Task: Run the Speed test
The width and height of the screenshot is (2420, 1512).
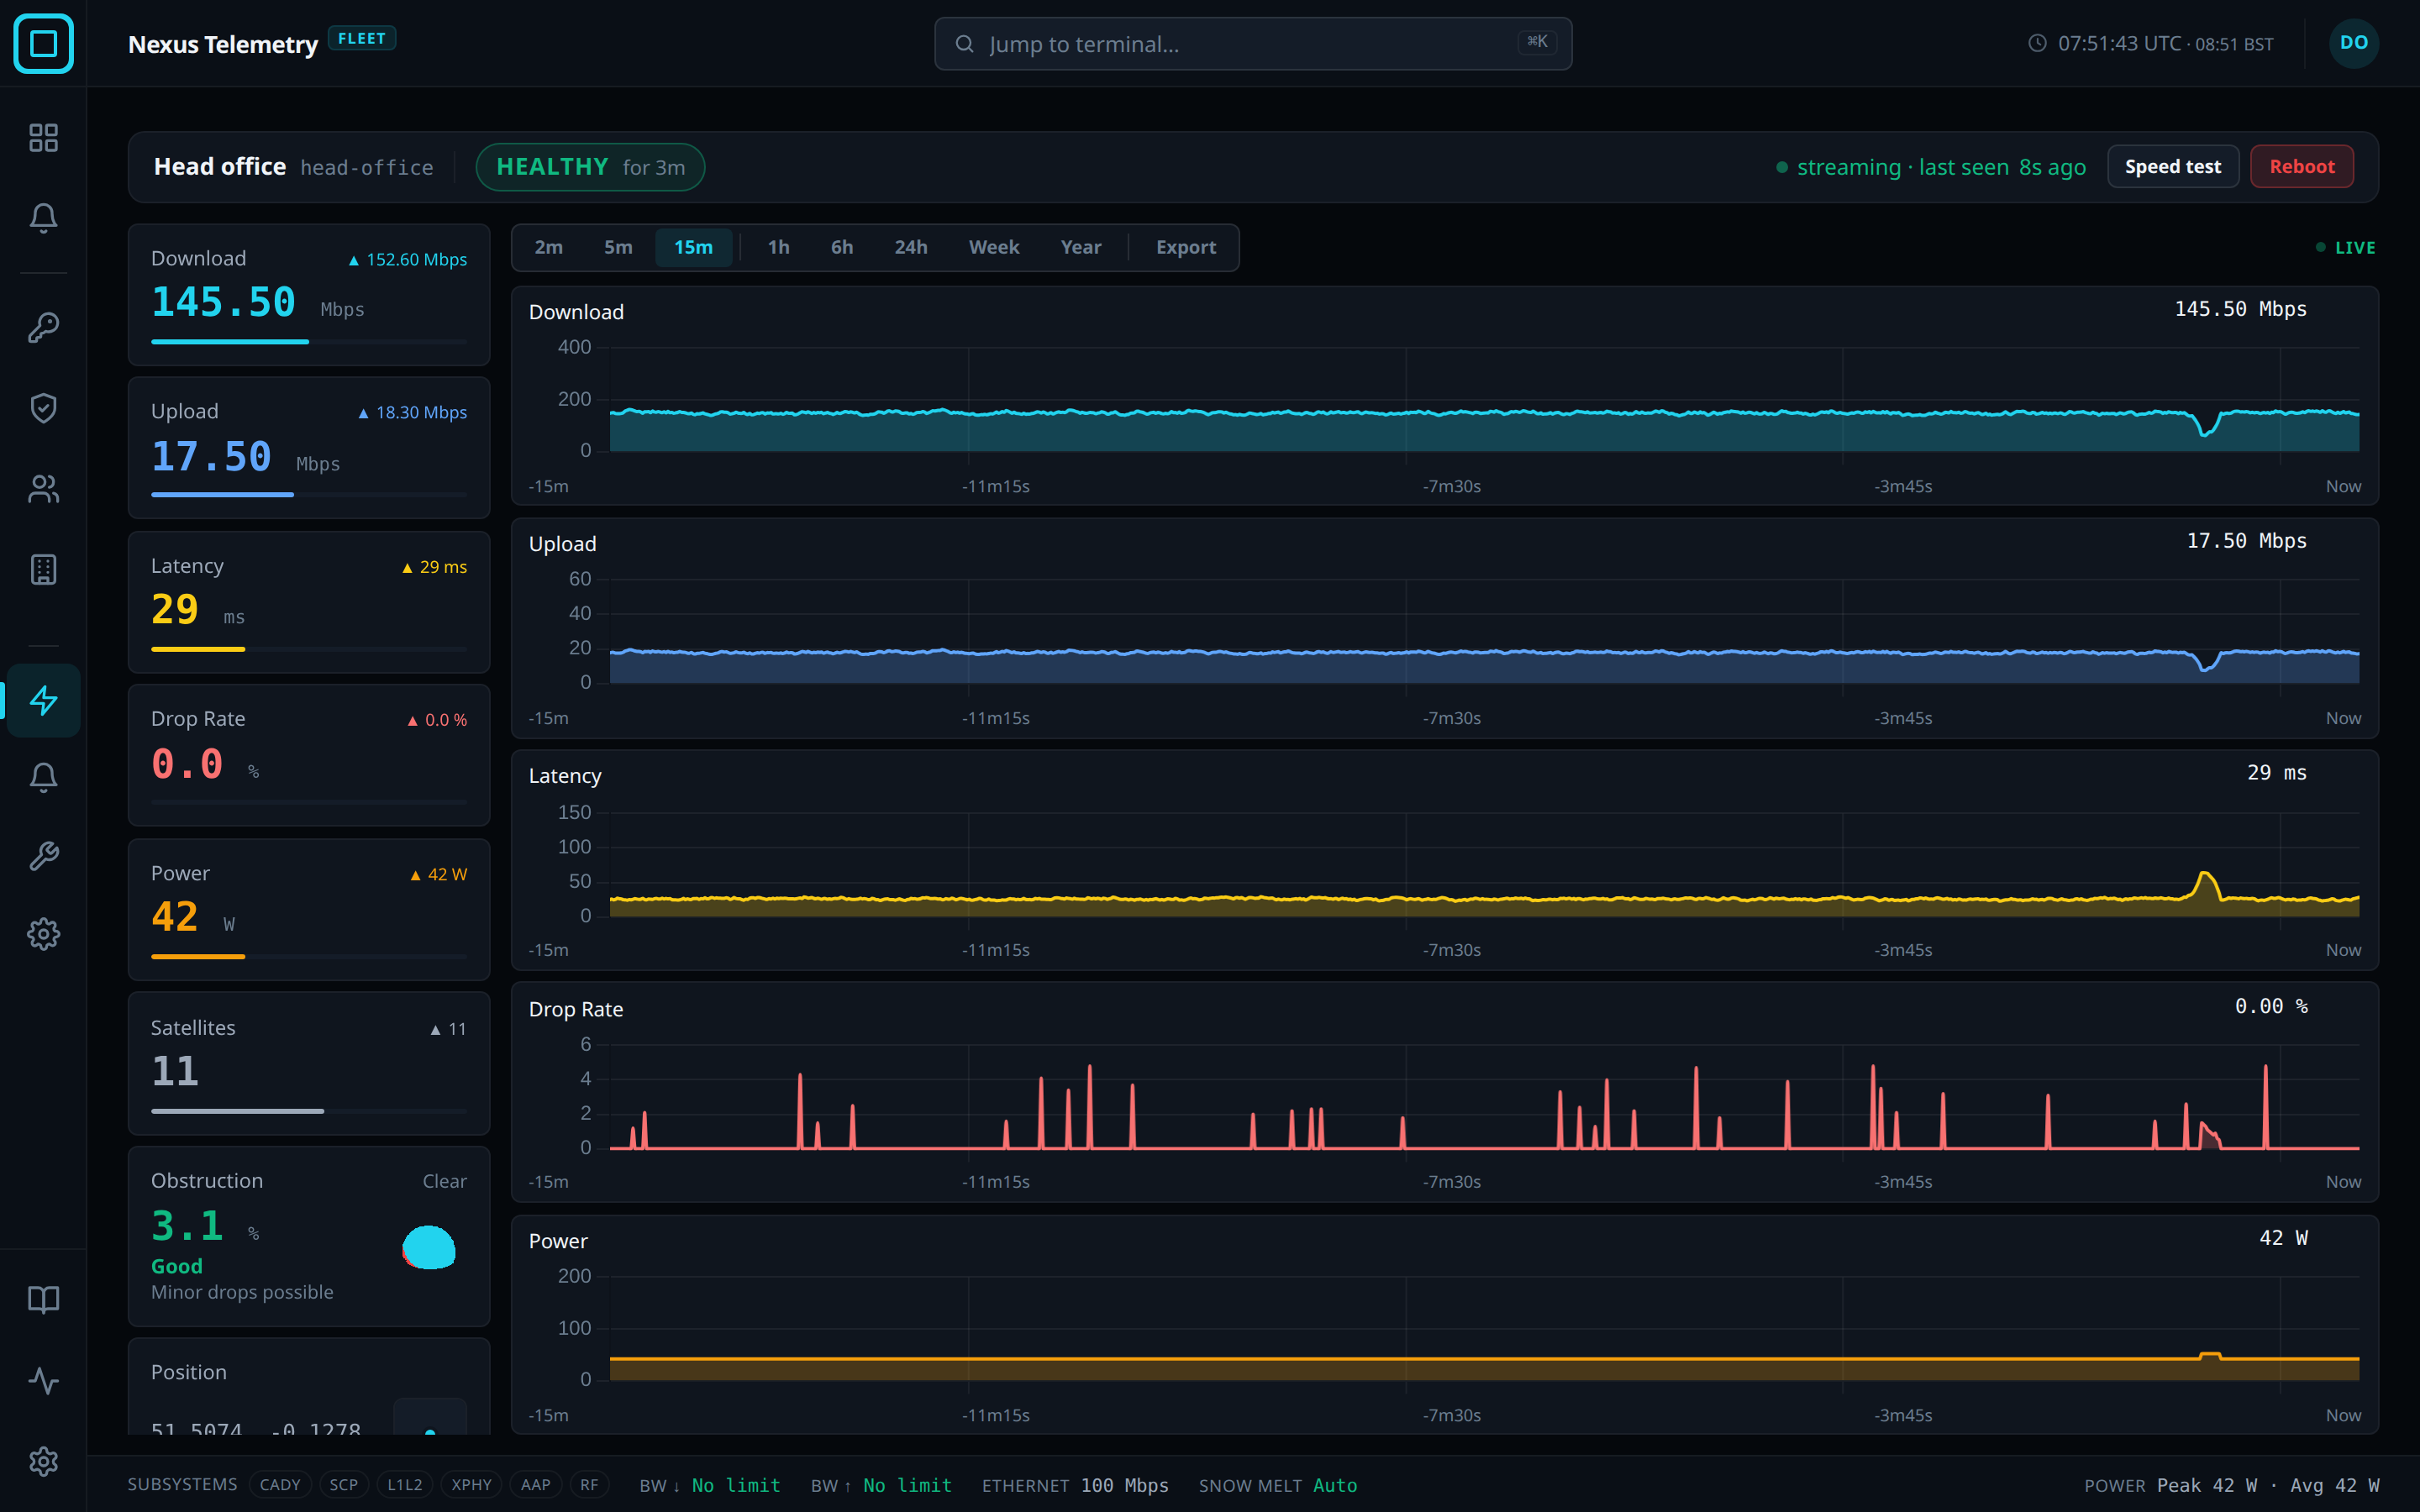Action: (2172, 166)
